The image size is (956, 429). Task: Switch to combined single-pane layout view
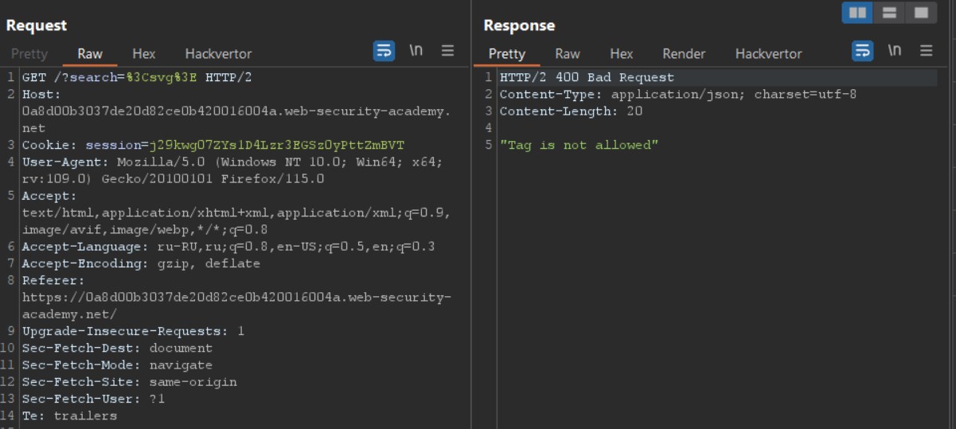[921, 13]
